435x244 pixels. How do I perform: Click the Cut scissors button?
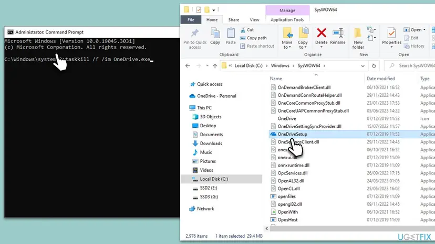pyautogui.click(x=247, y=30)
